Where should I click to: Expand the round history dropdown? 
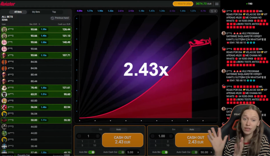coord(213,11)
